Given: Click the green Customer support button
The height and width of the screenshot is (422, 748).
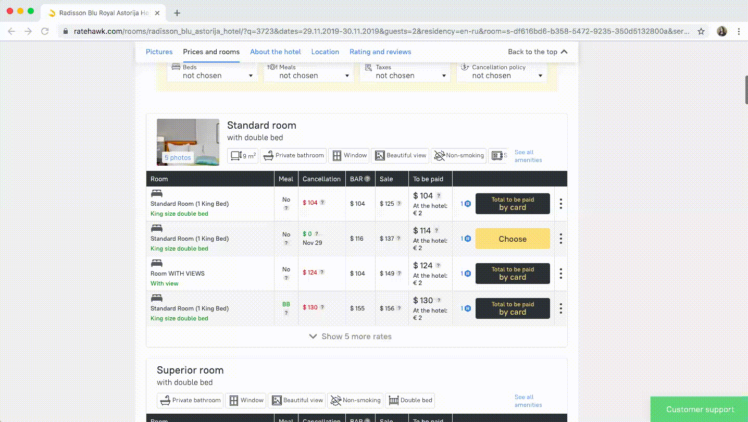Looking at the screenshot, I should 700,409.
